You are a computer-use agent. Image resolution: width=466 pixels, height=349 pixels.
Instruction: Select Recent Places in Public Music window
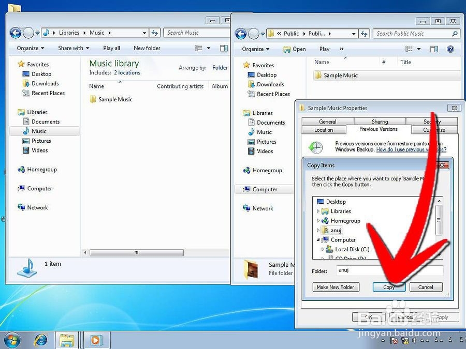tap(273, 94)
